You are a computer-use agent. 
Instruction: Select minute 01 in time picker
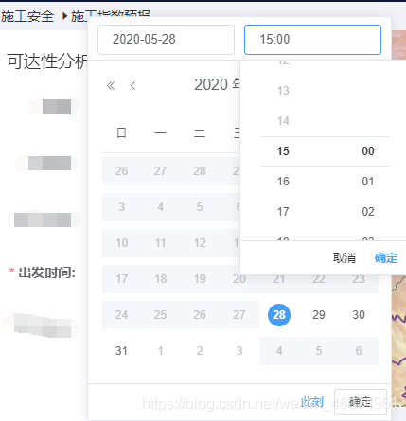368,182
